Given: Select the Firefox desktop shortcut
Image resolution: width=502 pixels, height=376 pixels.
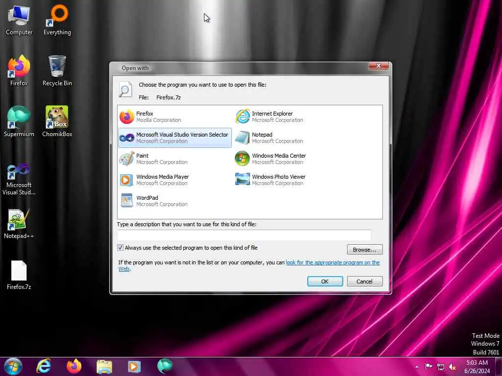Looking at the screenshot, I should tap(19, 71).
